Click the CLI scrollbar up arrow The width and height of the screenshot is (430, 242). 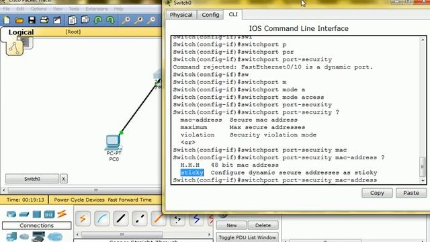pyautogui.click(x=423, y=40)
